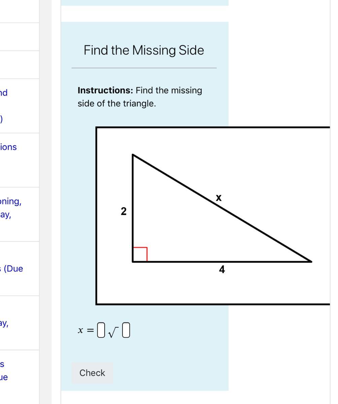Viewport: 338px width, 404px height.
Task: Click the Check button
Action: [92, 373]
